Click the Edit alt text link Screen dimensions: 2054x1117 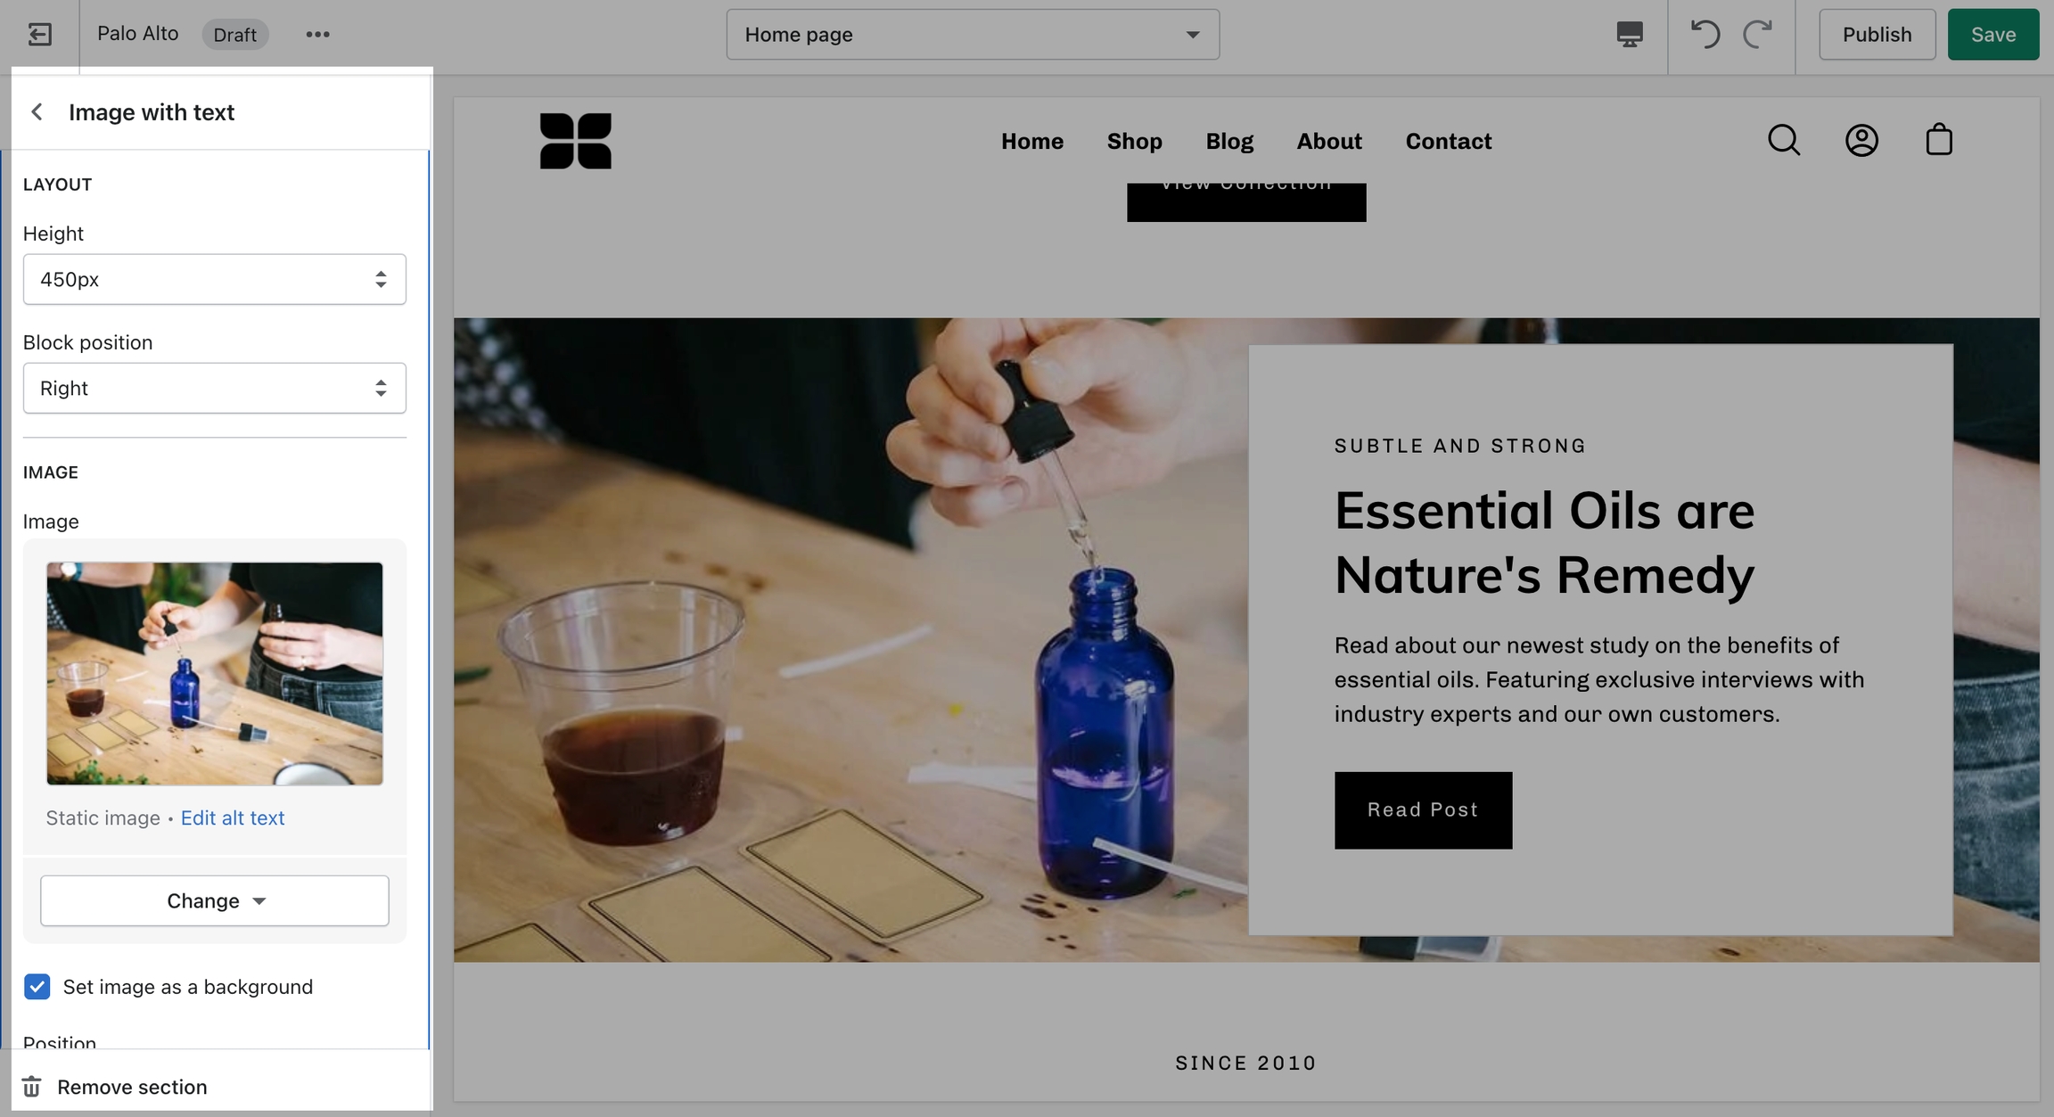click(233, 817)
